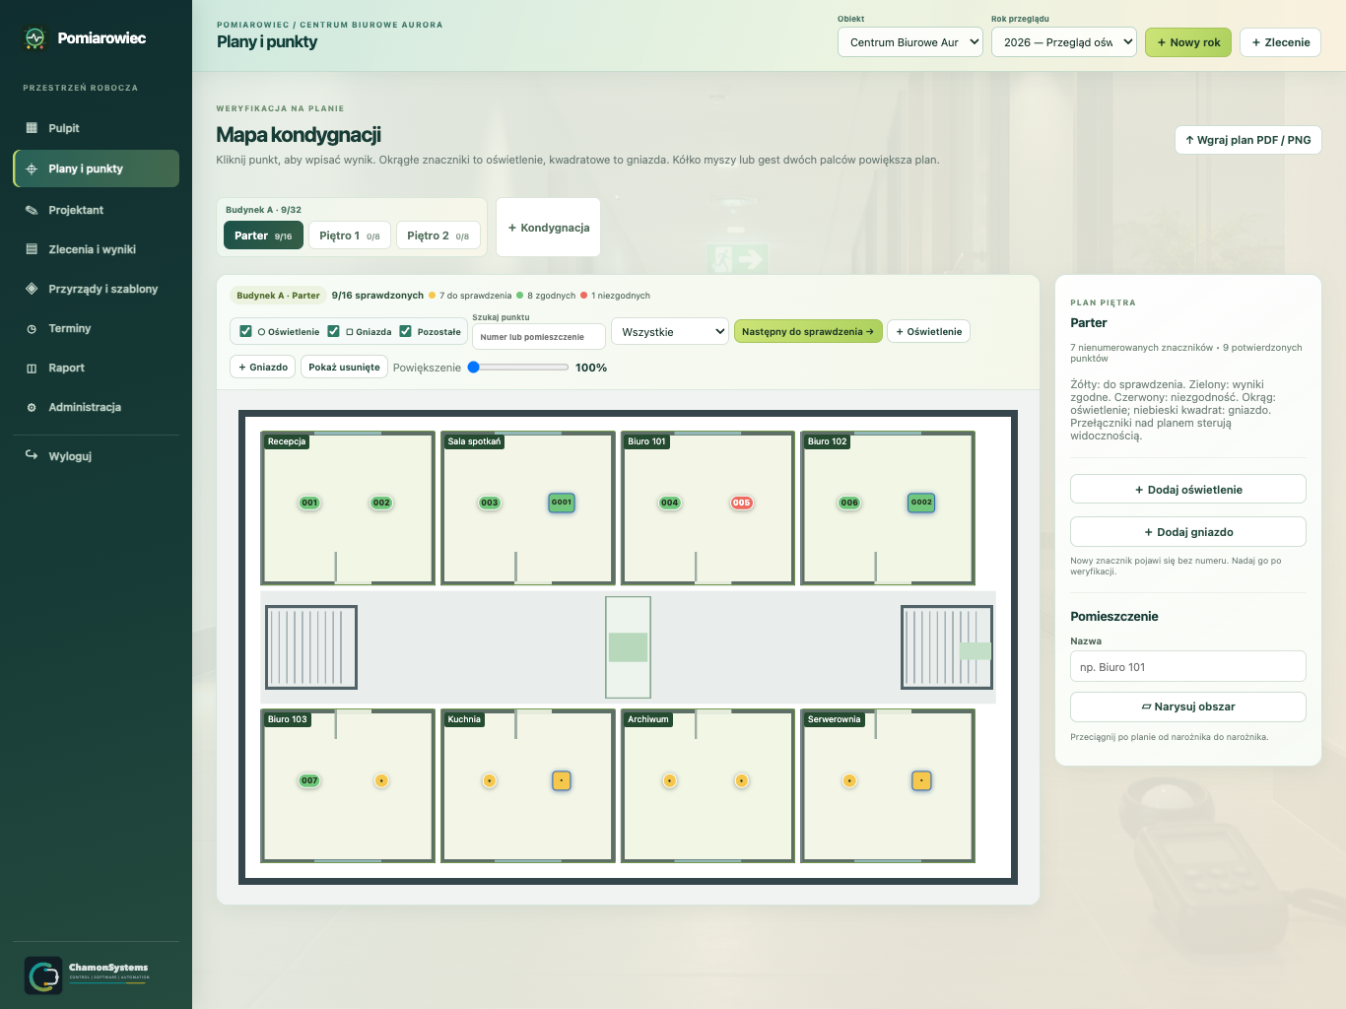Focus the room Nazwa input field
Viewport: 1346px width, 1009px height.
(x=1188, y=666)
